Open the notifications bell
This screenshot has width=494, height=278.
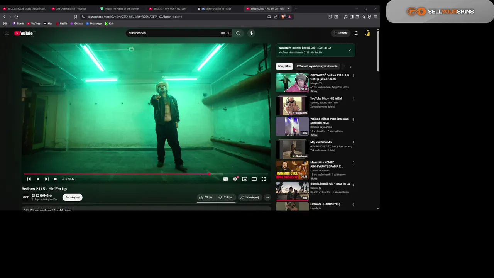356,33
